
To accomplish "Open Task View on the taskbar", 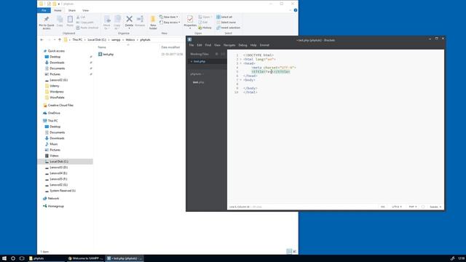I will (x=22, y=258).
